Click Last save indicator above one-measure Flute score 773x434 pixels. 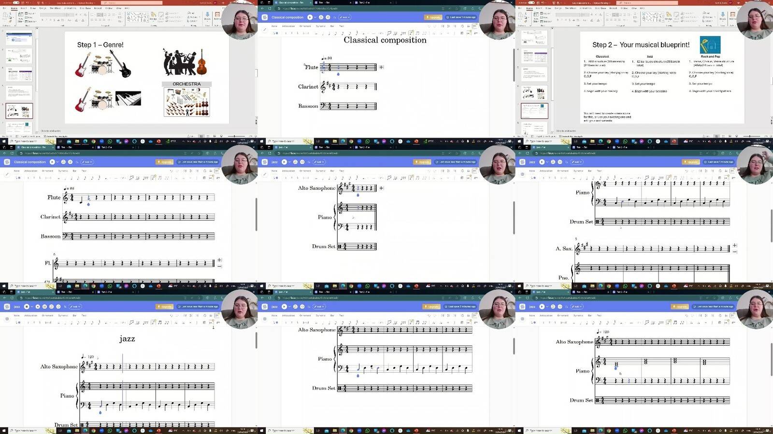(461, 17)
